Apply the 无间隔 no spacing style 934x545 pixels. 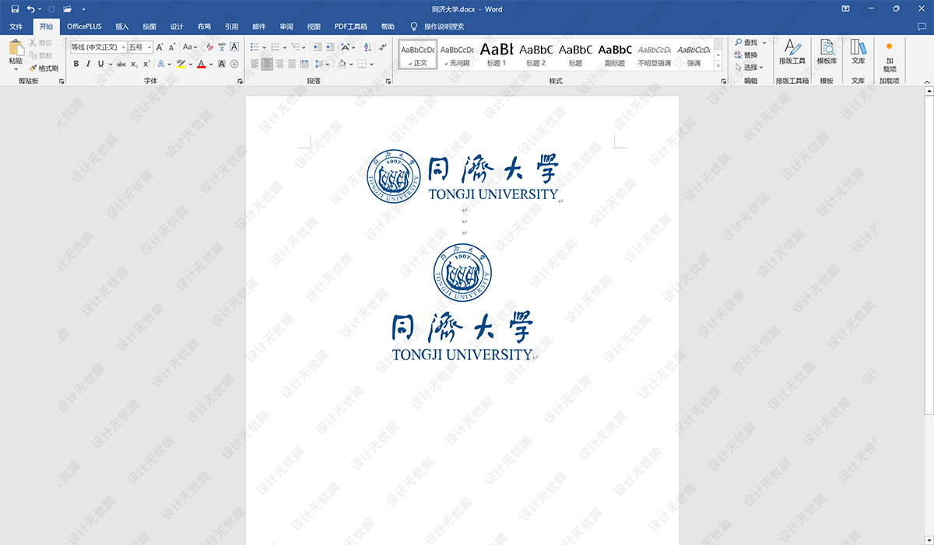pyautogui.click(x=457, y=54)
